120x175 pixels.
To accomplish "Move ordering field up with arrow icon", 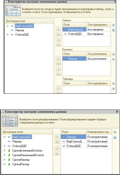I will click(115, 132).
